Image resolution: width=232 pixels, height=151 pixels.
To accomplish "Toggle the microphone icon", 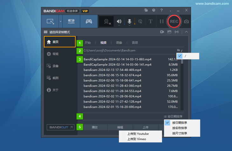I will point(129,21).
